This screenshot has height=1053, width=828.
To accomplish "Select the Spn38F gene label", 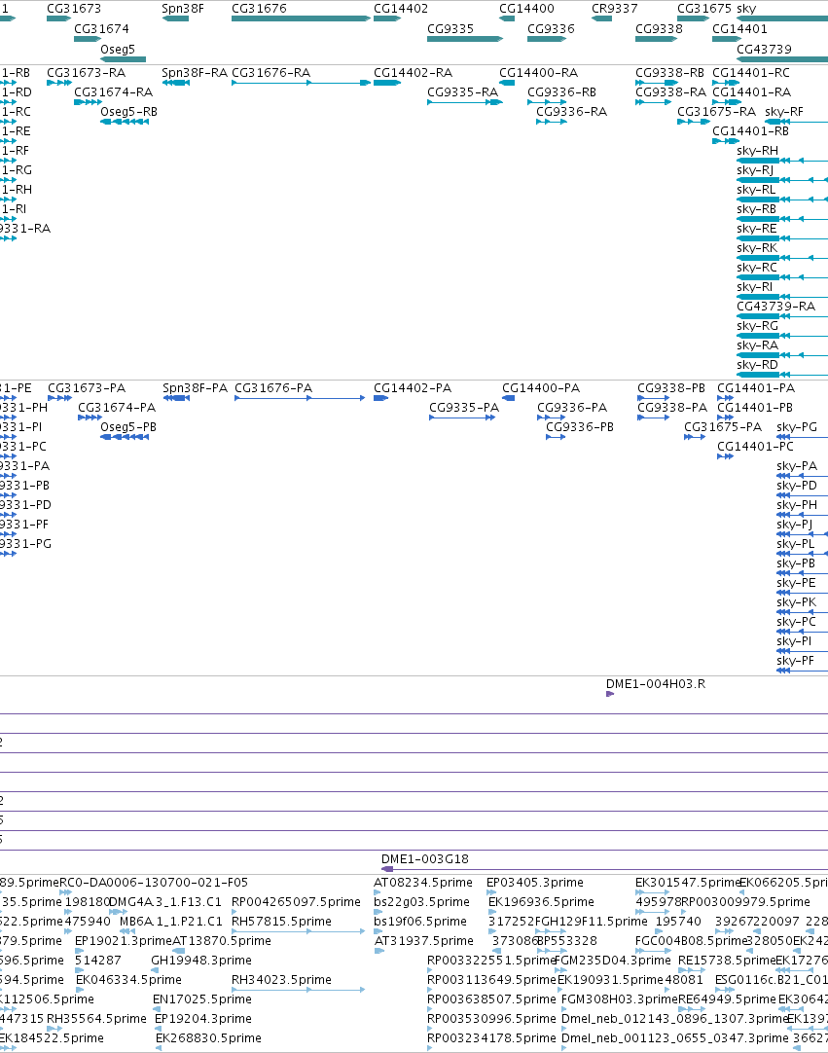I will pos(183,9).
